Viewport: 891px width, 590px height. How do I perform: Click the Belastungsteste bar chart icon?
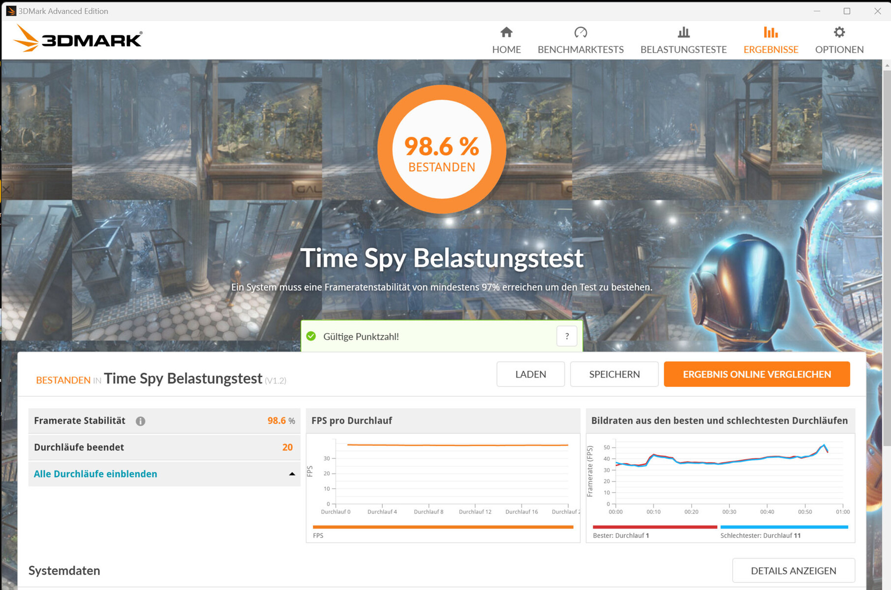point(683,32)
